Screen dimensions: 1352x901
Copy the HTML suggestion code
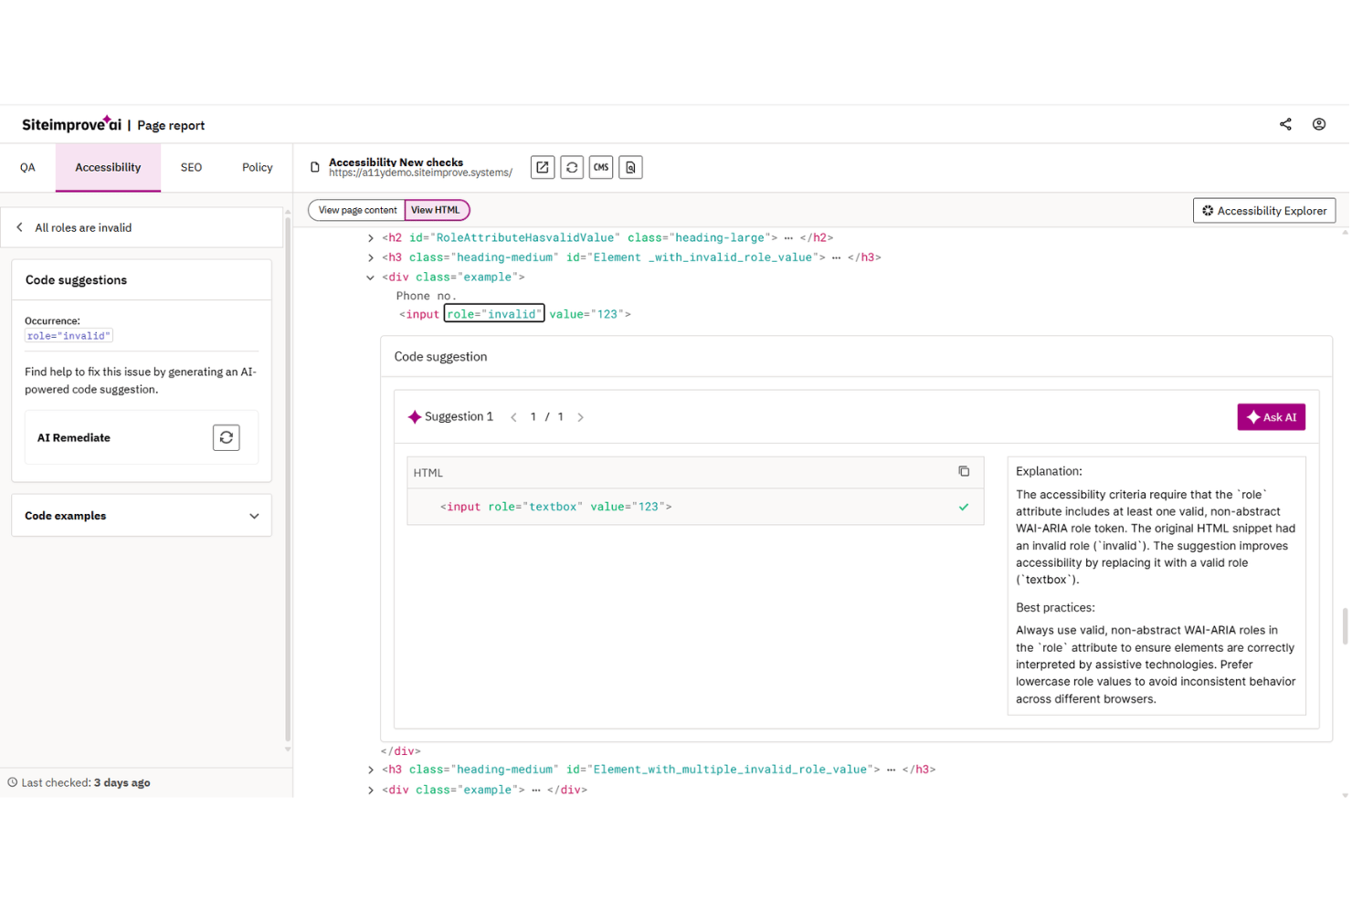tap(964, 472)
